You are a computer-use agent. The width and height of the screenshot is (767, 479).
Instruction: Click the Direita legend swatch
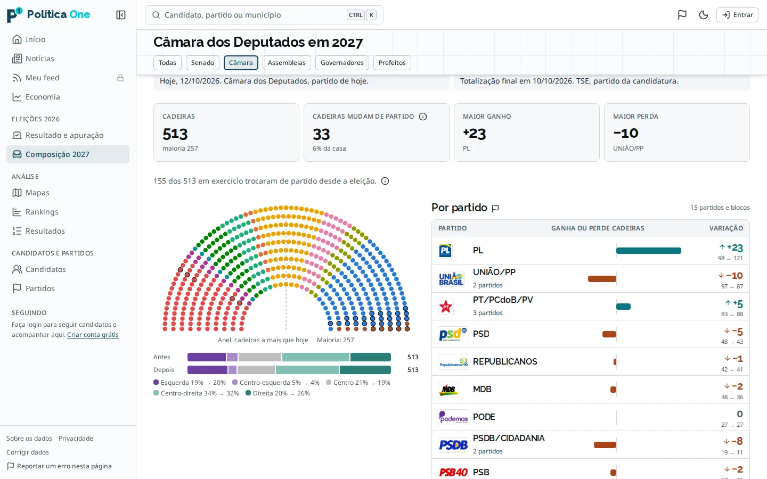248,393
